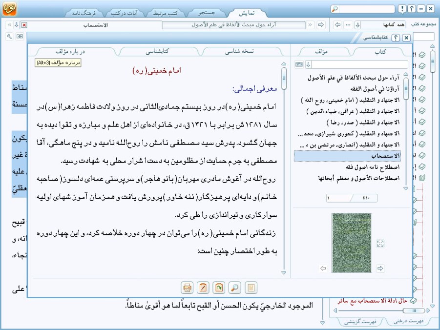Open help in the کتابشناسی dialog

tap(396, 38)
